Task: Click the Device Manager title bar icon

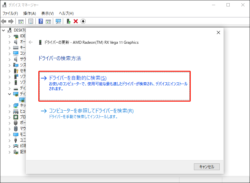Action: (4, 5)
